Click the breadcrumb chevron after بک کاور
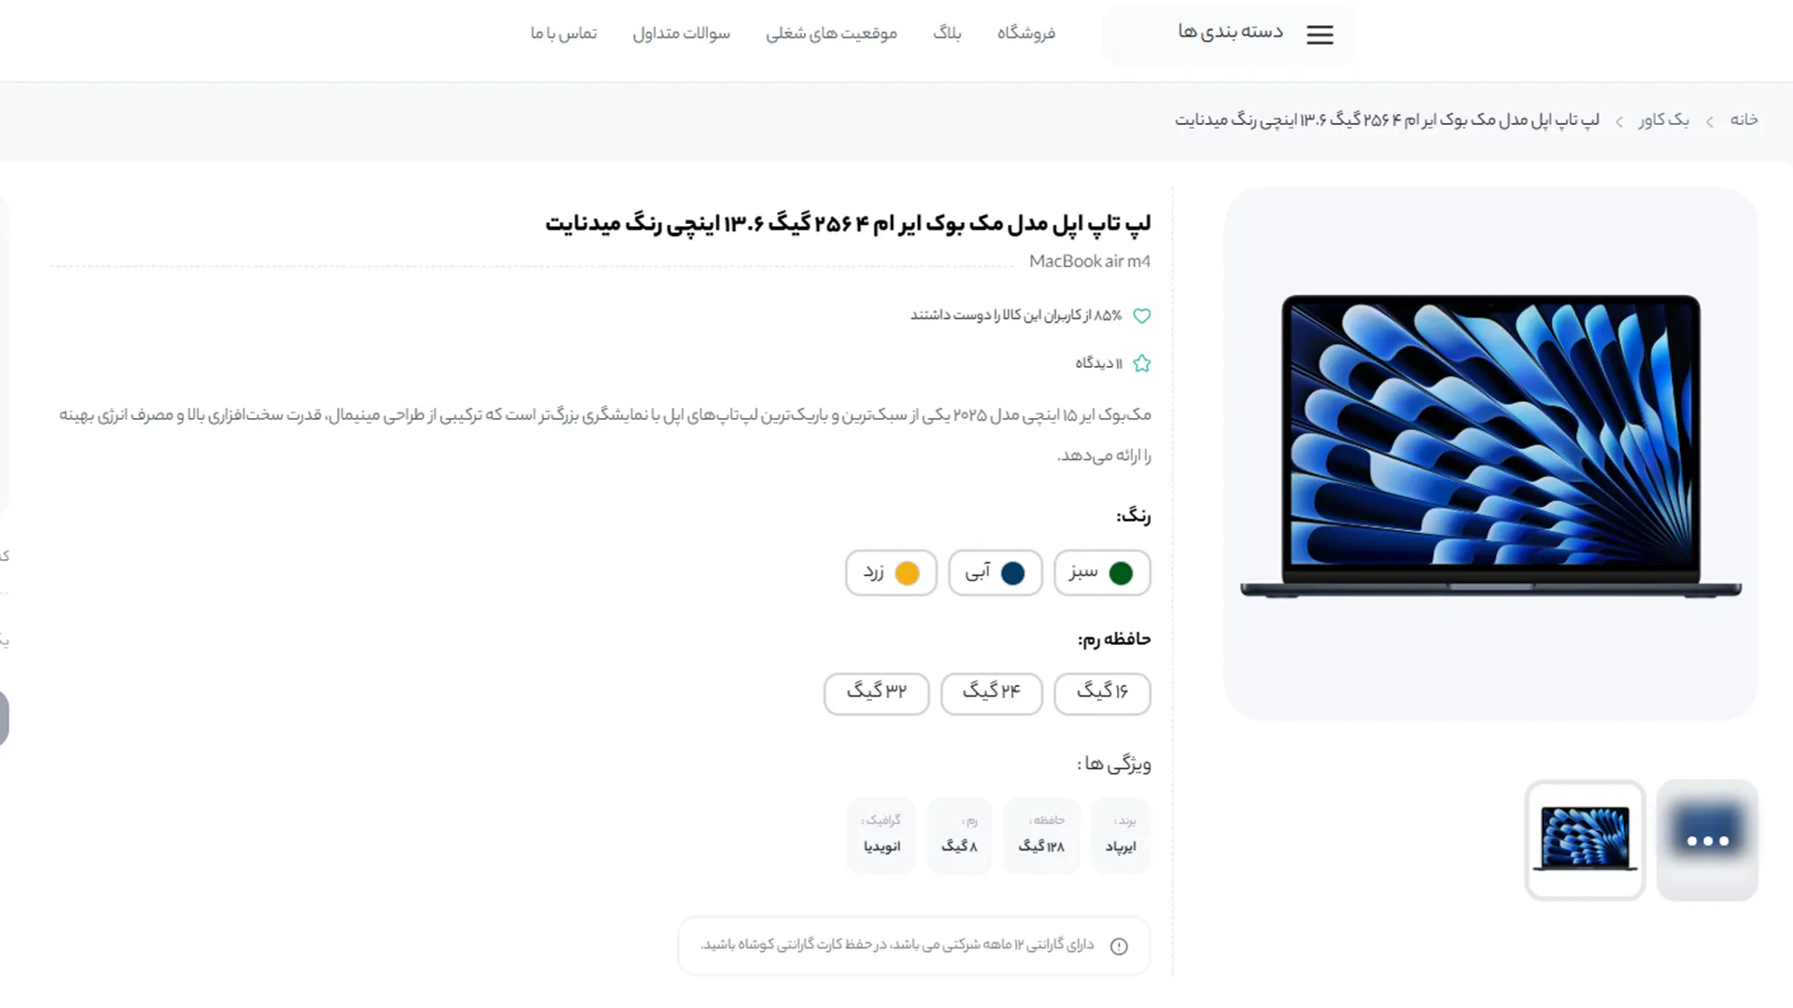 pos(1619,121)
